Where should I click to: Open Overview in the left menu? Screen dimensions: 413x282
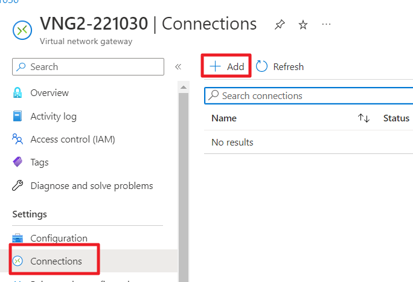50,92
